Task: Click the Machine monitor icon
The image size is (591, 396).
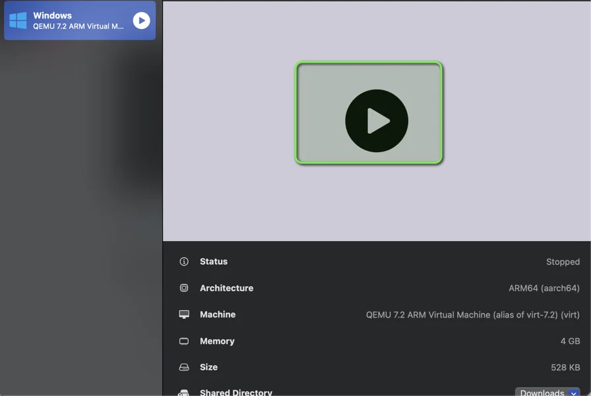Action: click(x=184, y=314)
